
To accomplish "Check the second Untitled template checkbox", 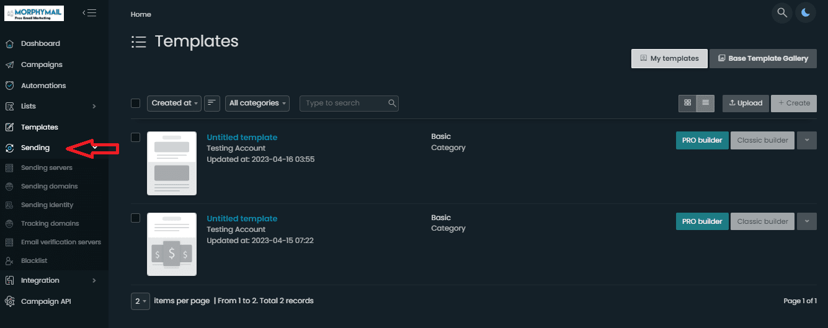I will click(x=136, y=218).
